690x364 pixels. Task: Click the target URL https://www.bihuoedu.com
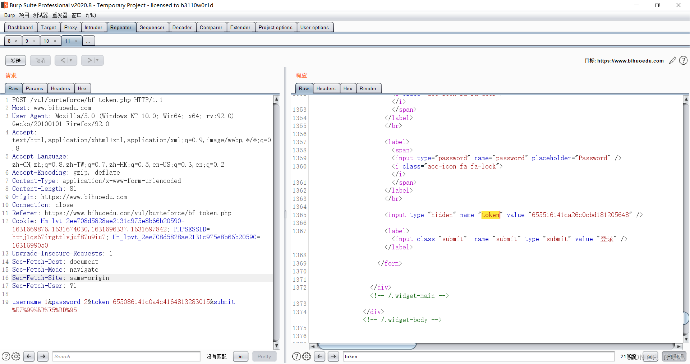coord(630,61)
